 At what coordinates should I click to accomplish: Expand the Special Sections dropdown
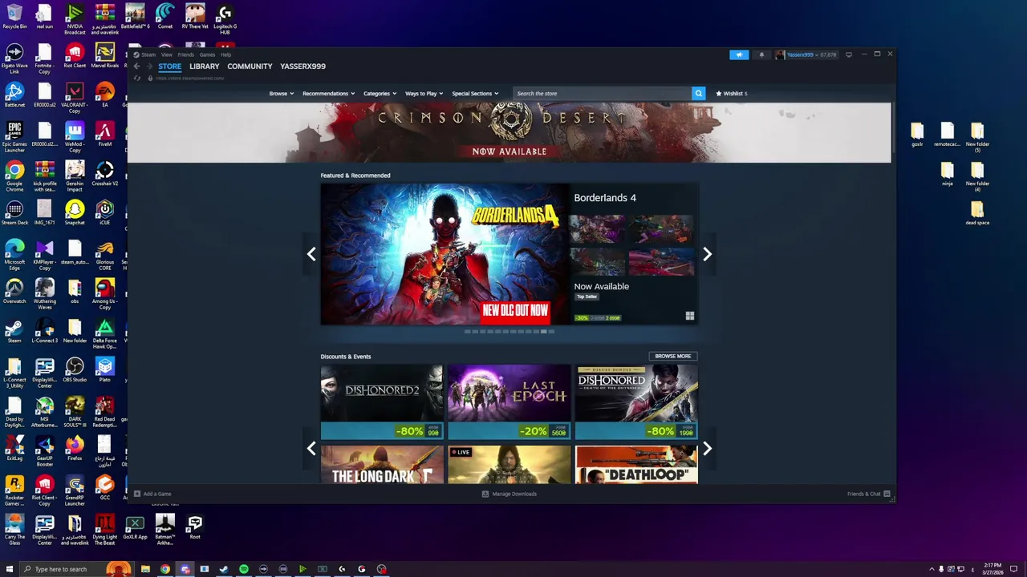click(x=475, y=94)
